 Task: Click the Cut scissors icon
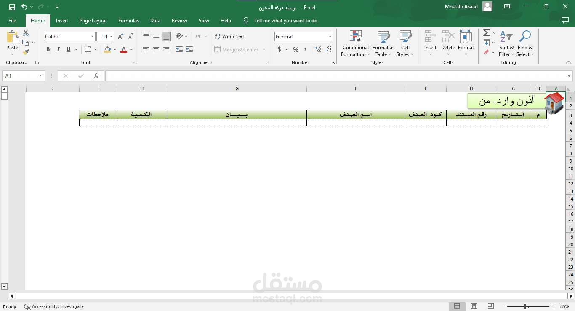point(26,33)
